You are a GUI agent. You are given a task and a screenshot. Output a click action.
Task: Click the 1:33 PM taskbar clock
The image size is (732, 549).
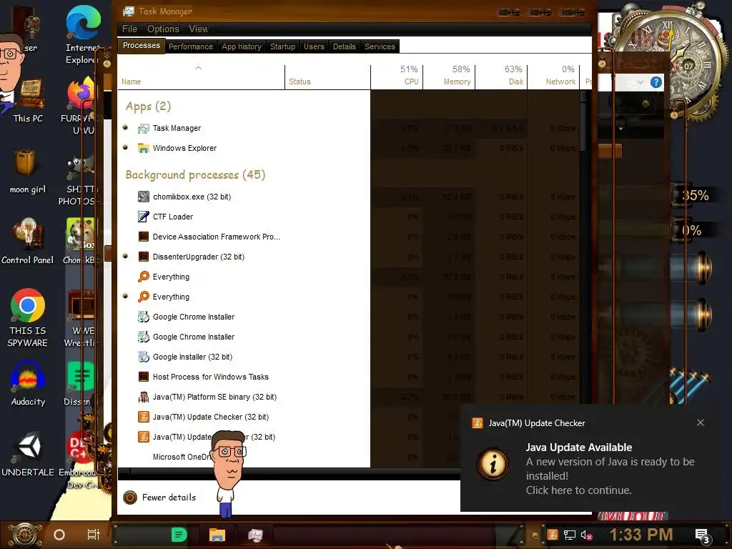coord(641,535)
